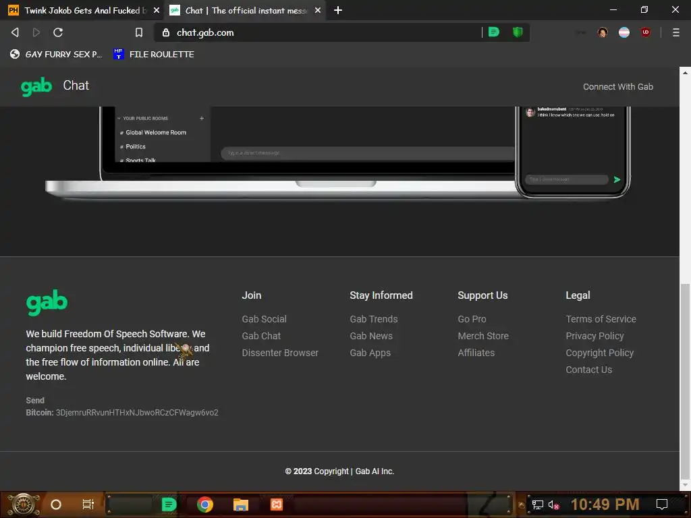Open the Go Pro link

pos(472,319)
